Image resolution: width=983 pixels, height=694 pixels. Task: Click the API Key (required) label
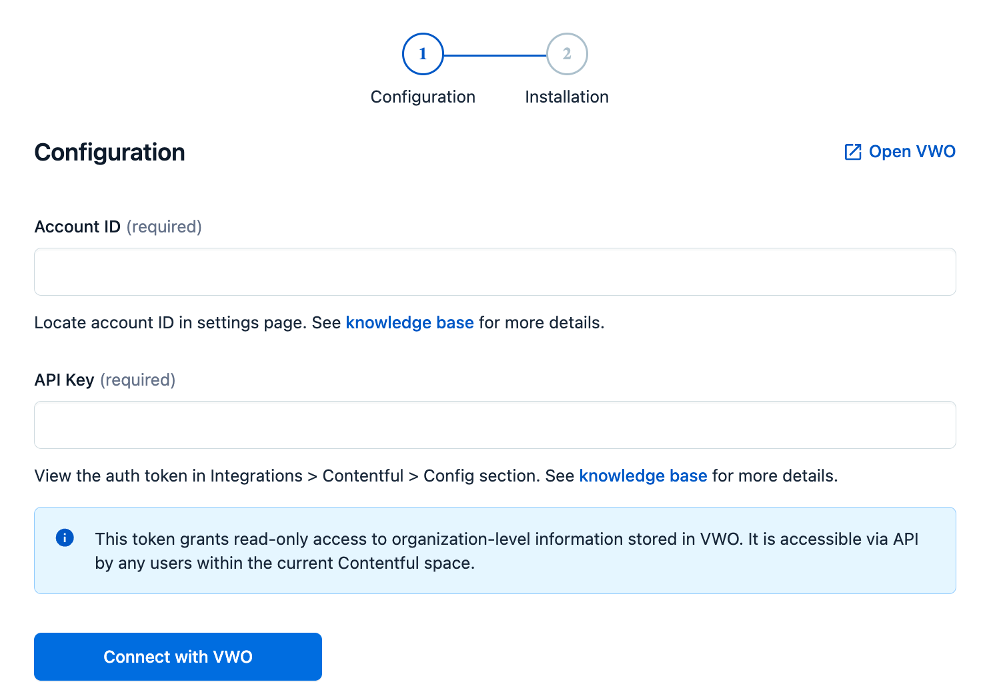coord(105,380)
